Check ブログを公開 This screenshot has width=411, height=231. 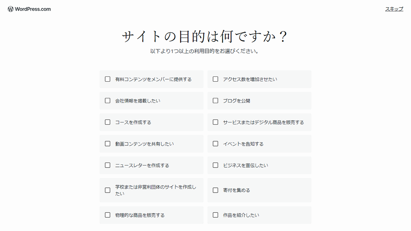[x=215, y=100]
